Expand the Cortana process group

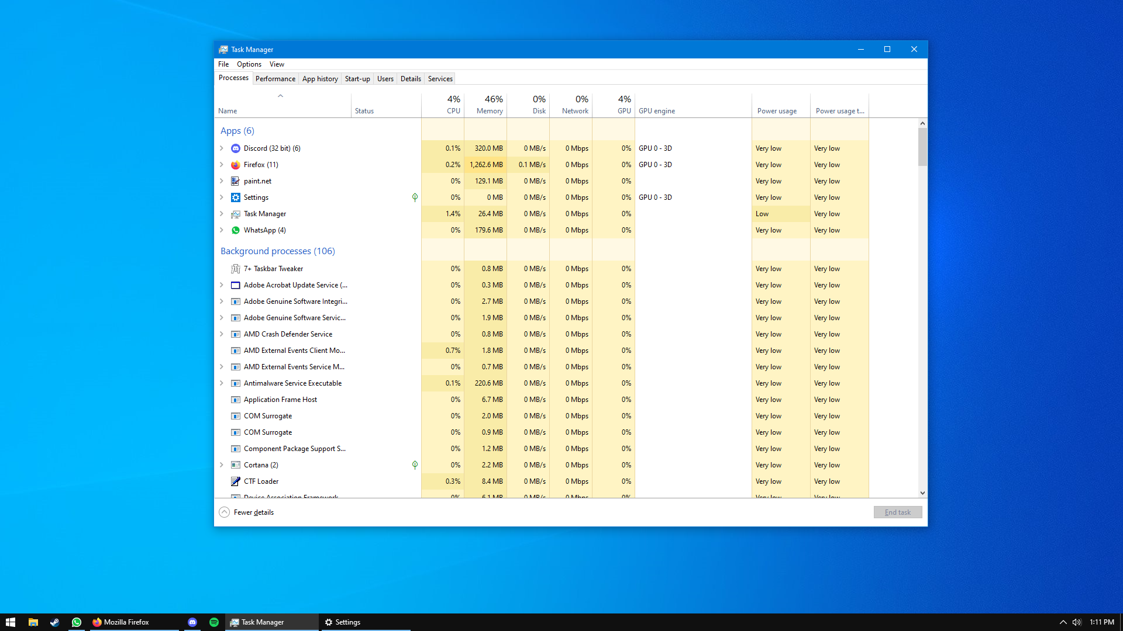(x=222, y=465)
